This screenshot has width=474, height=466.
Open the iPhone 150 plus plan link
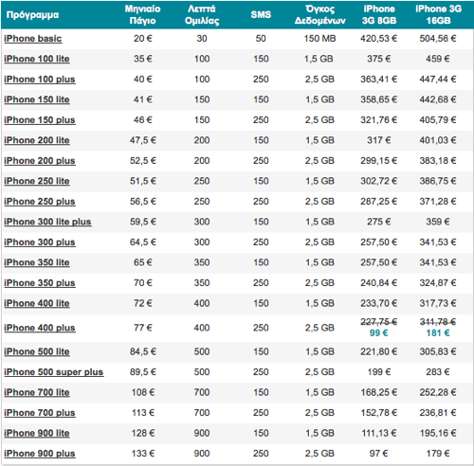(x=40, y=120)
